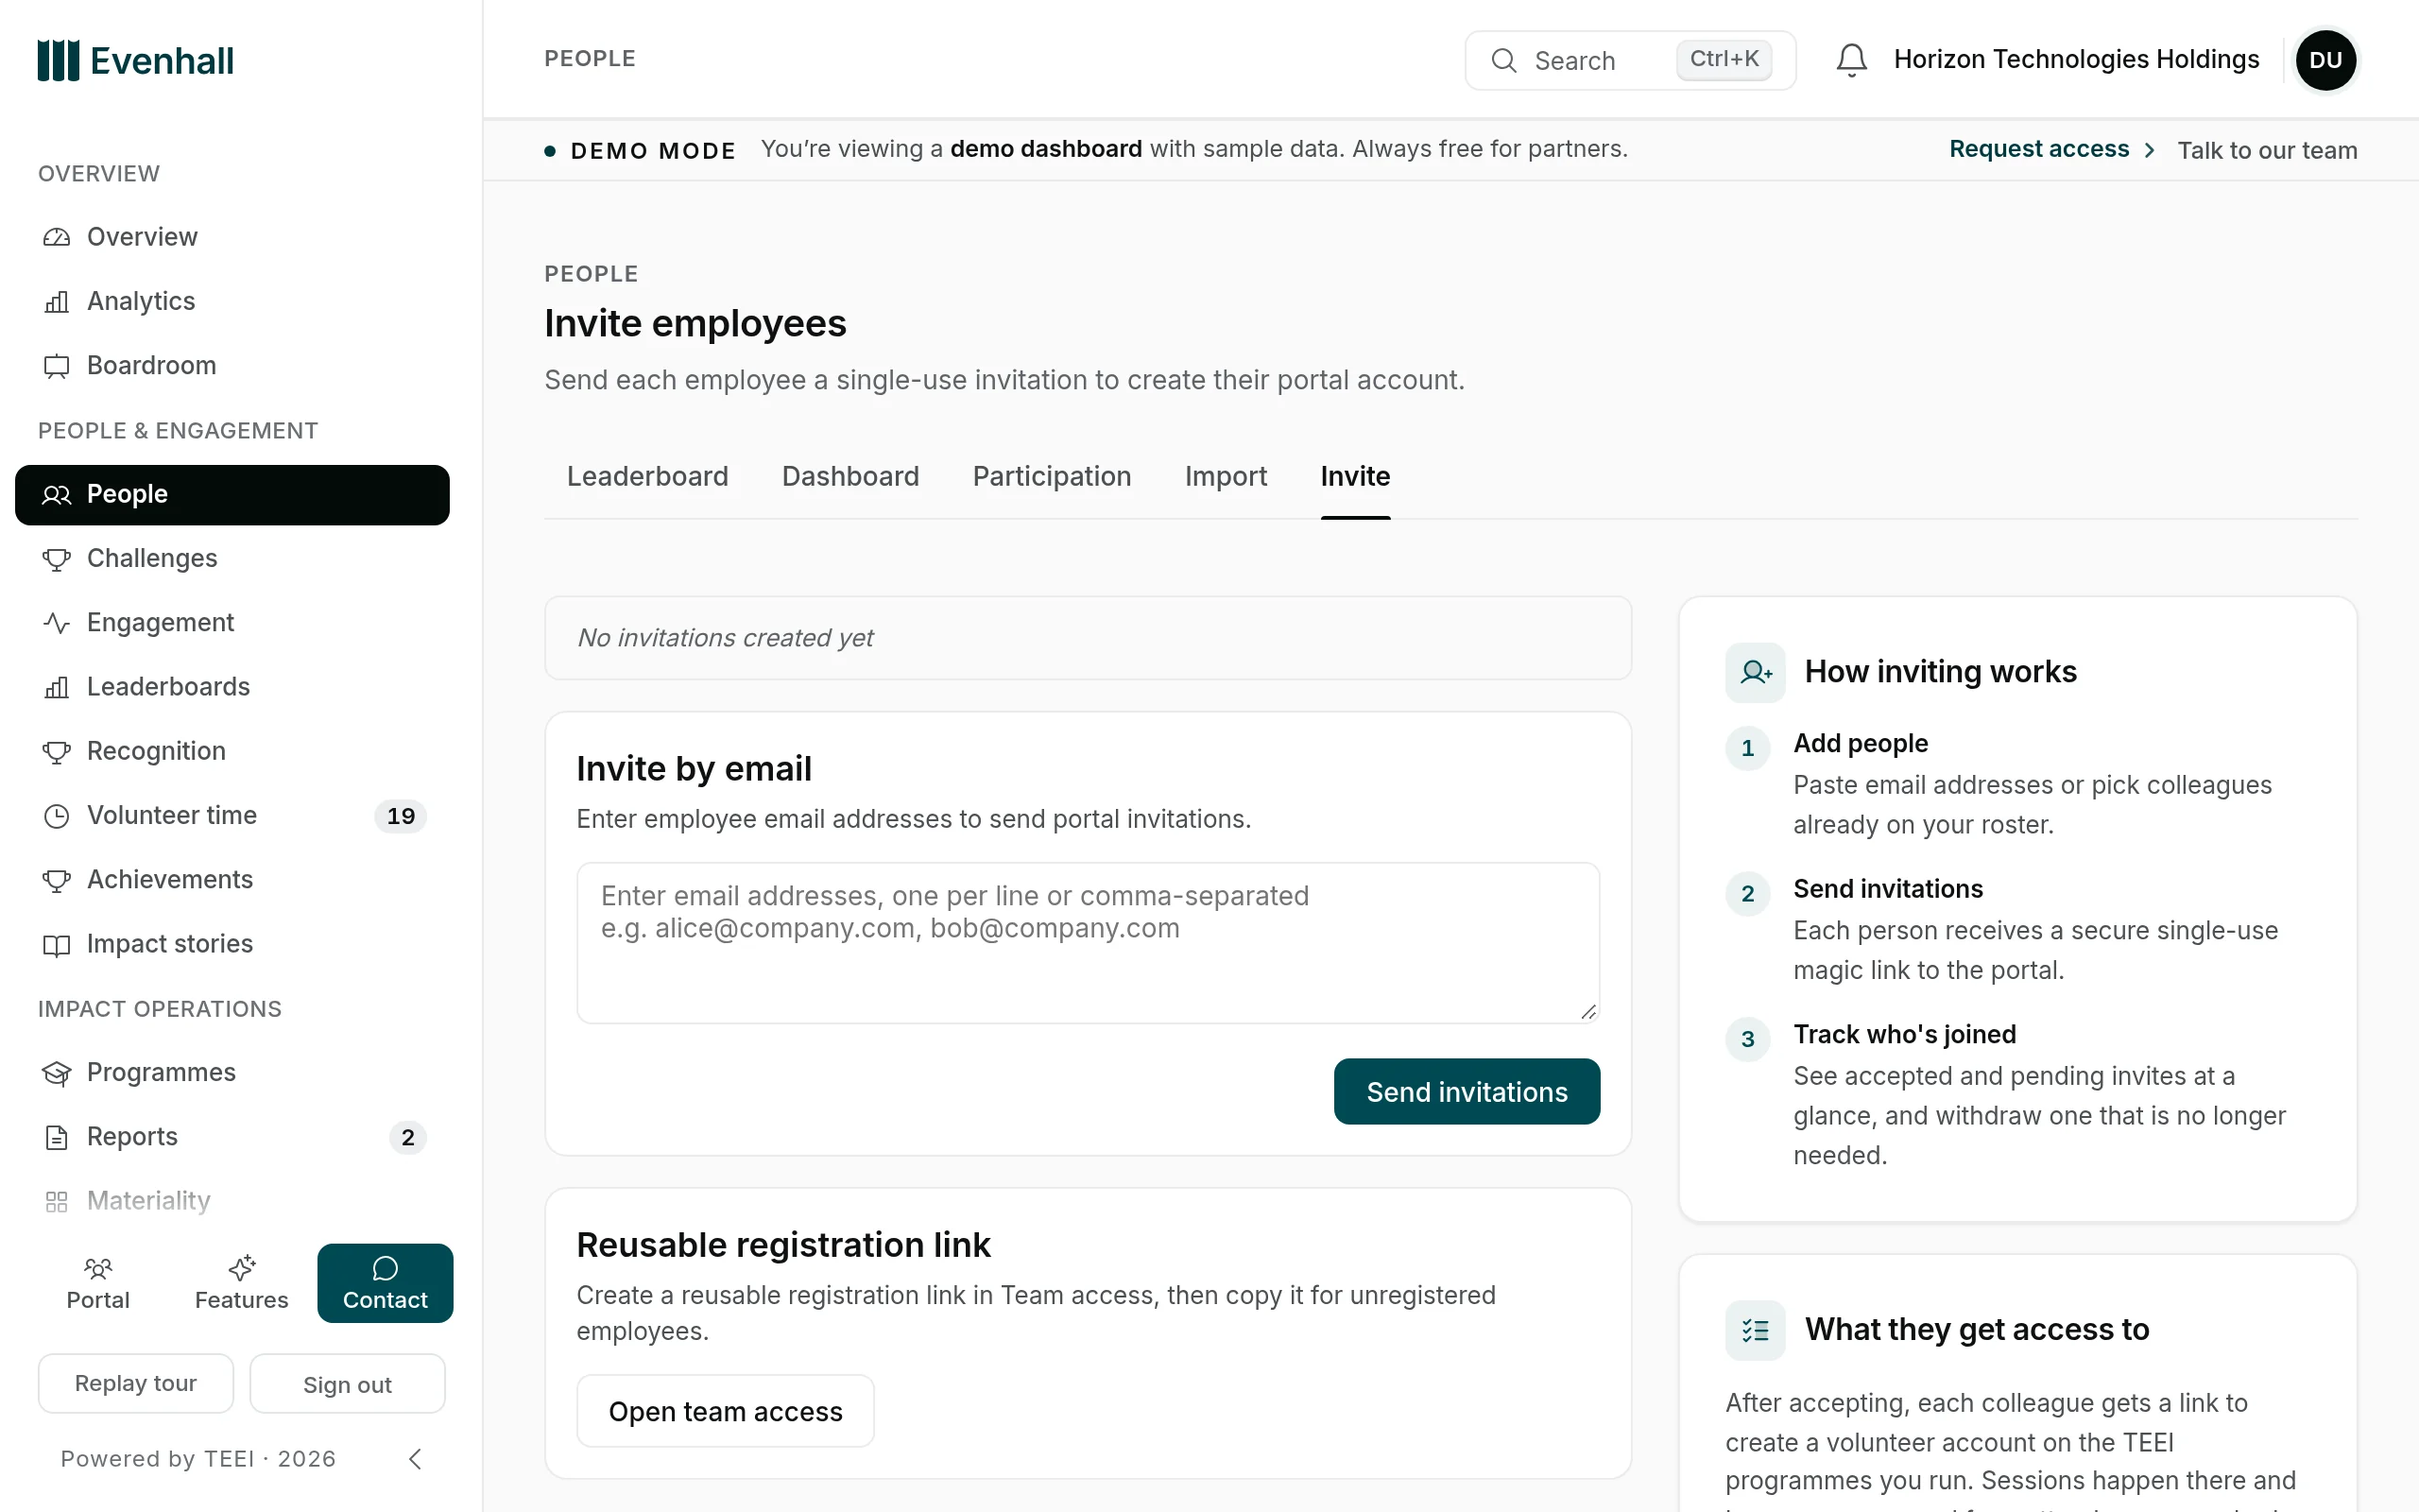This screenshot has height=1512, width=2419.
Task: Click the Sign out button
Action: point(347,1384)
